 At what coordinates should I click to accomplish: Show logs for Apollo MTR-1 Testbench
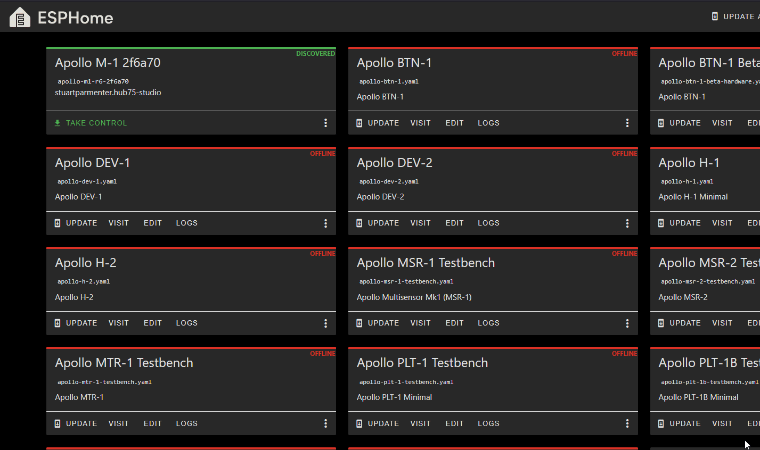pos(187,423)
